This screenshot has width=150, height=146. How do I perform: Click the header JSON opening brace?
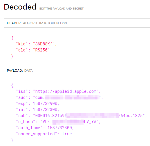pyautogui.click(x=12, y=38)
